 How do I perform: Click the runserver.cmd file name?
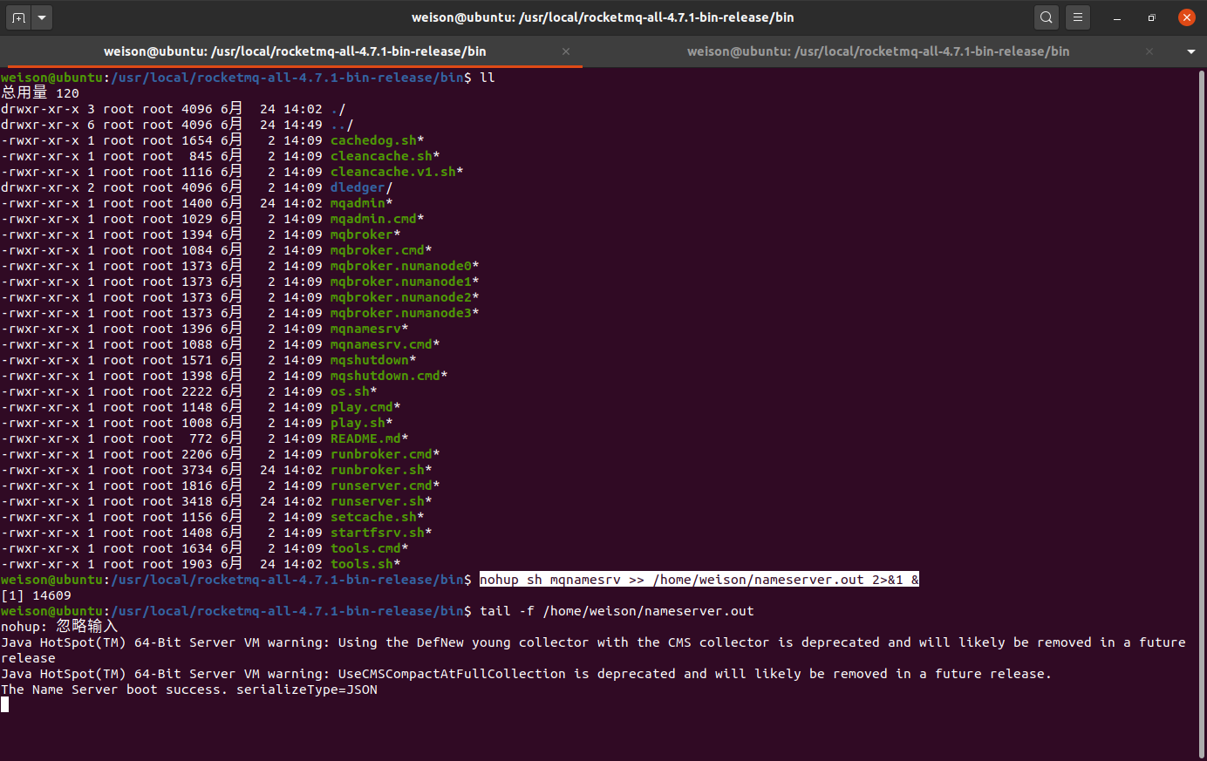coord(381,486)
